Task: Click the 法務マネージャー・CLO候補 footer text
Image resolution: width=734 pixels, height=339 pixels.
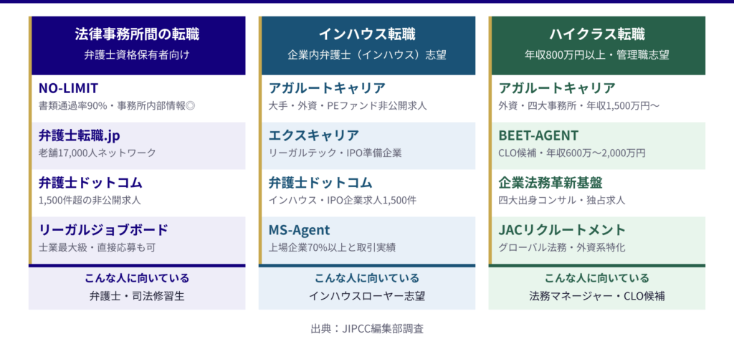Action: [x=597, y=295]
